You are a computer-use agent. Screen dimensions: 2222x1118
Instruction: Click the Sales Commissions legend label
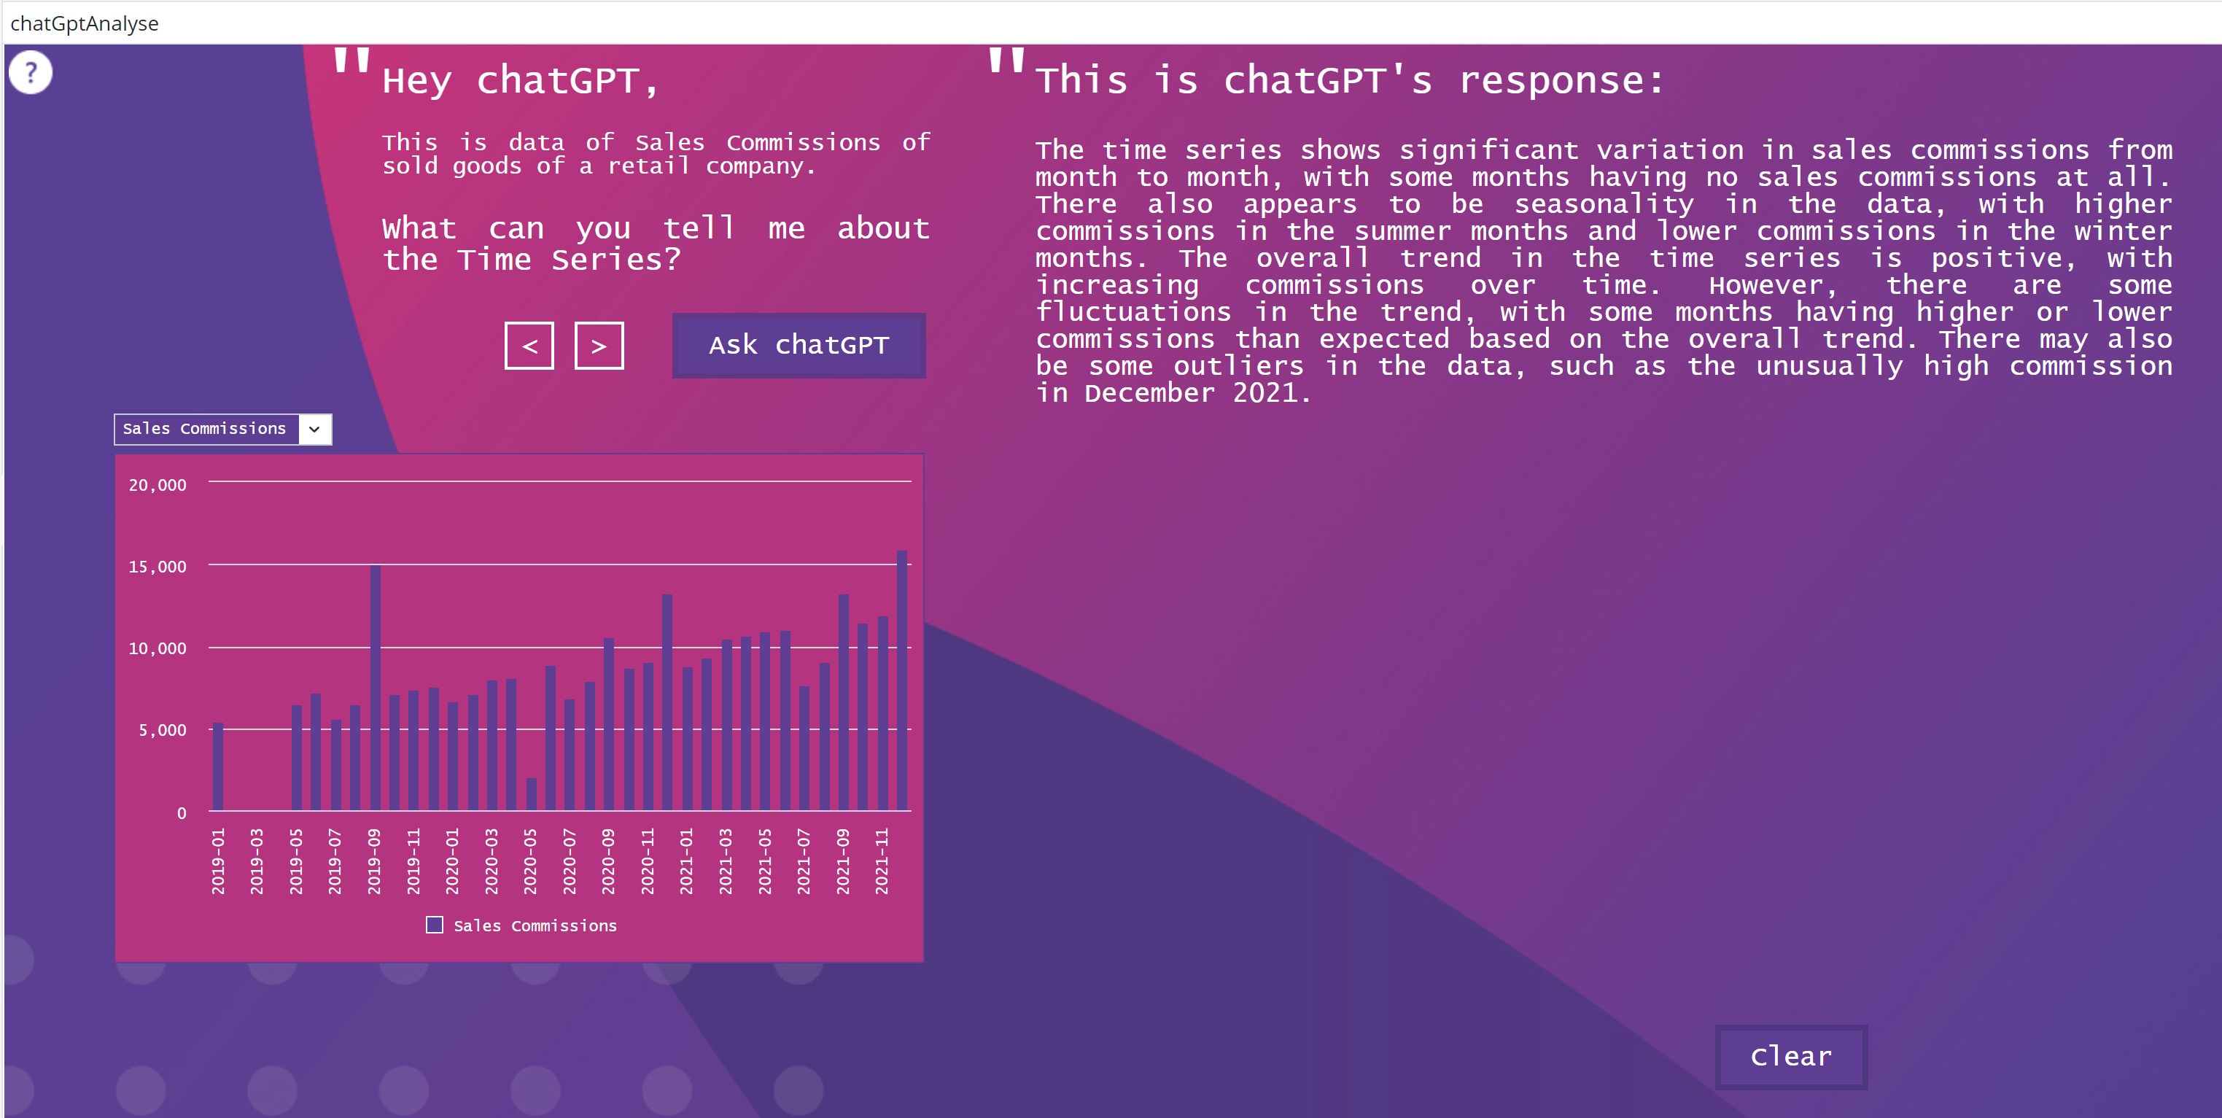click(x=535, y=925)
